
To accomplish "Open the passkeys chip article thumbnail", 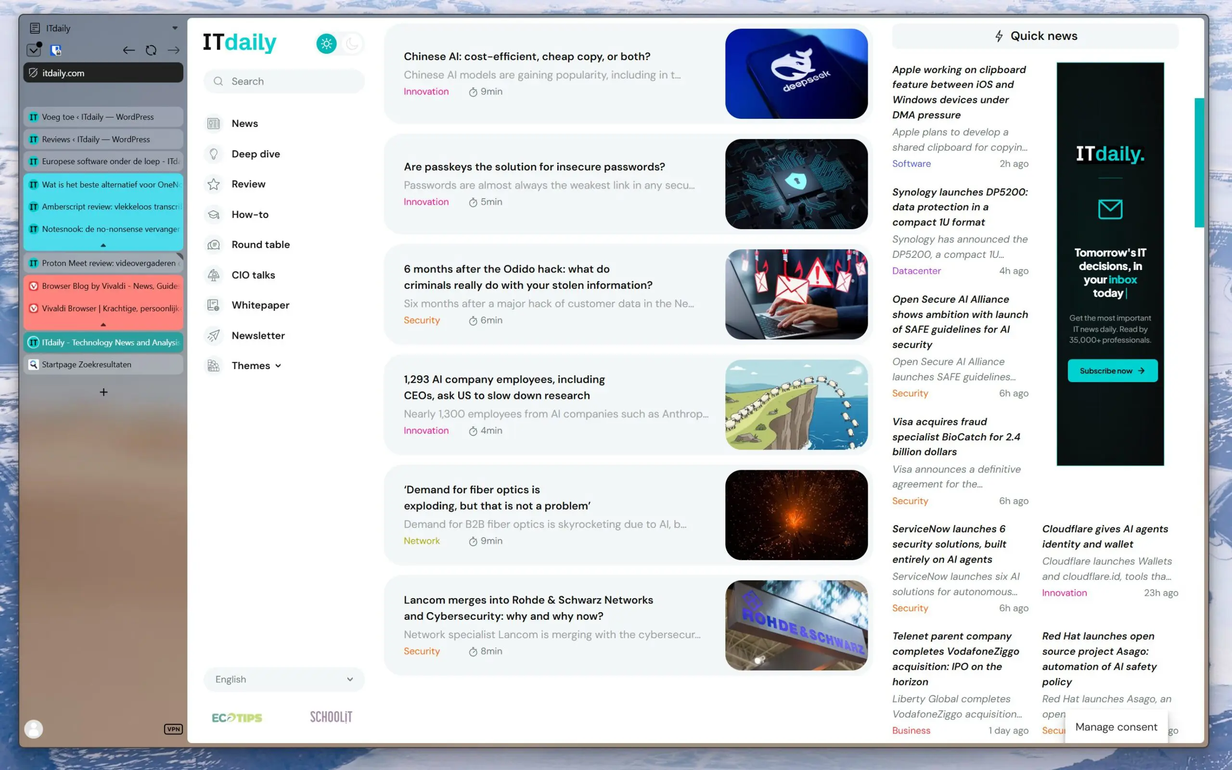I will coord(796,184).
